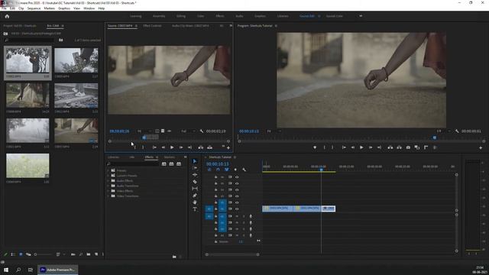Mark Out in the Source monitor
The image size is (489, 275).
143,147
